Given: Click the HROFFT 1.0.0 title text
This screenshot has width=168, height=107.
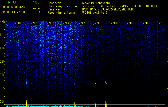Looking at the screenshot, I should pos(21,2).
